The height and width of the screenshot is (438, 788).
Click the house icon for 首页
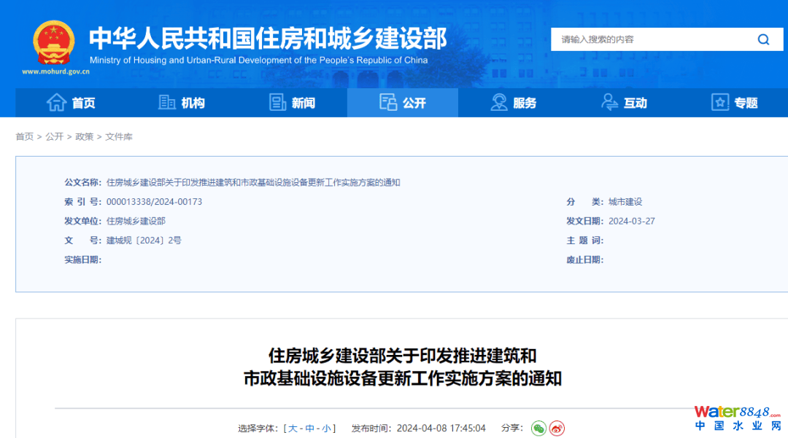click(56, 103)
